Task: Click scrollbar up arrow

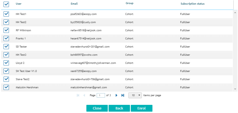Action: pyautogui.click(x=235, y=12)
